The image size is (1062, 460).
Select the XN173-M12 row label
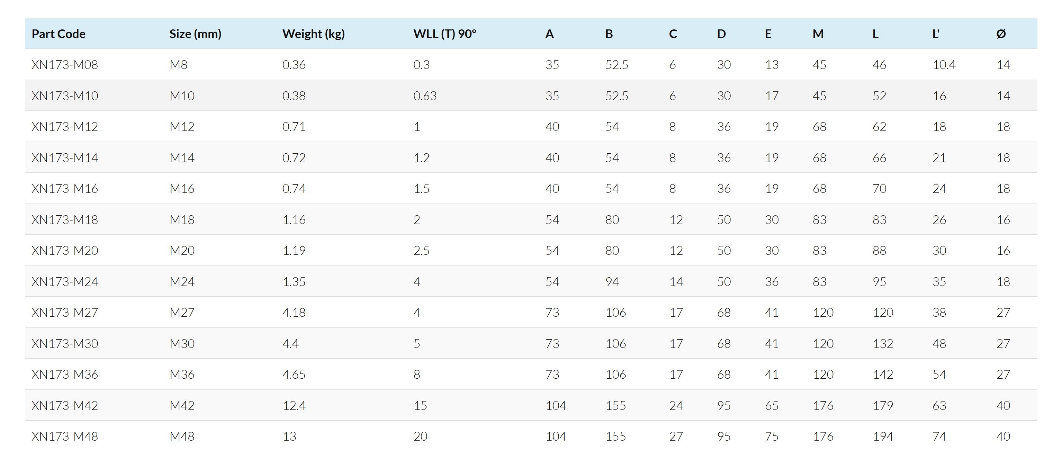click(x=65, y=127)
